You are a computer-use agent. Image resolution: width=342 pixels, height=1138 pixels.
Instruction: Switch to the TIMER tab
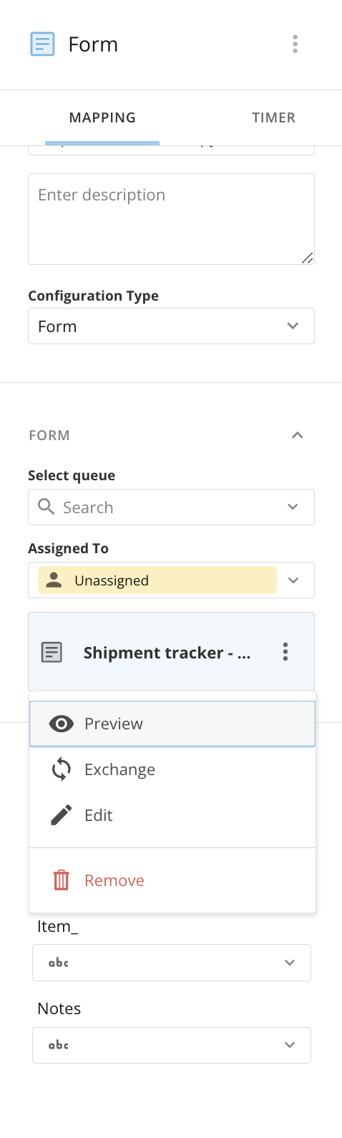273,117
